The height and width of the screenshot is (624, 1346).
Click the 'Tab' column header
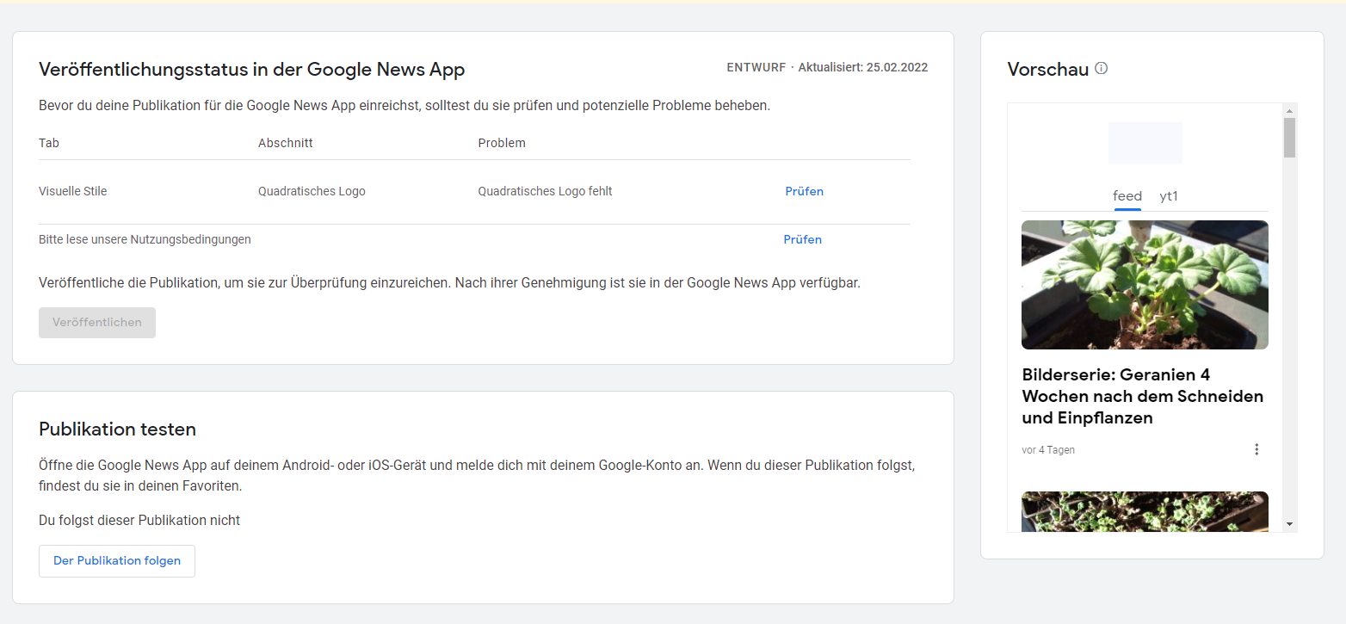tap(49, 143)
